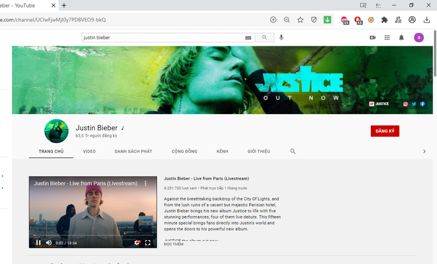
Task: Open the media control music note icon
Action: tap(398, 20)
